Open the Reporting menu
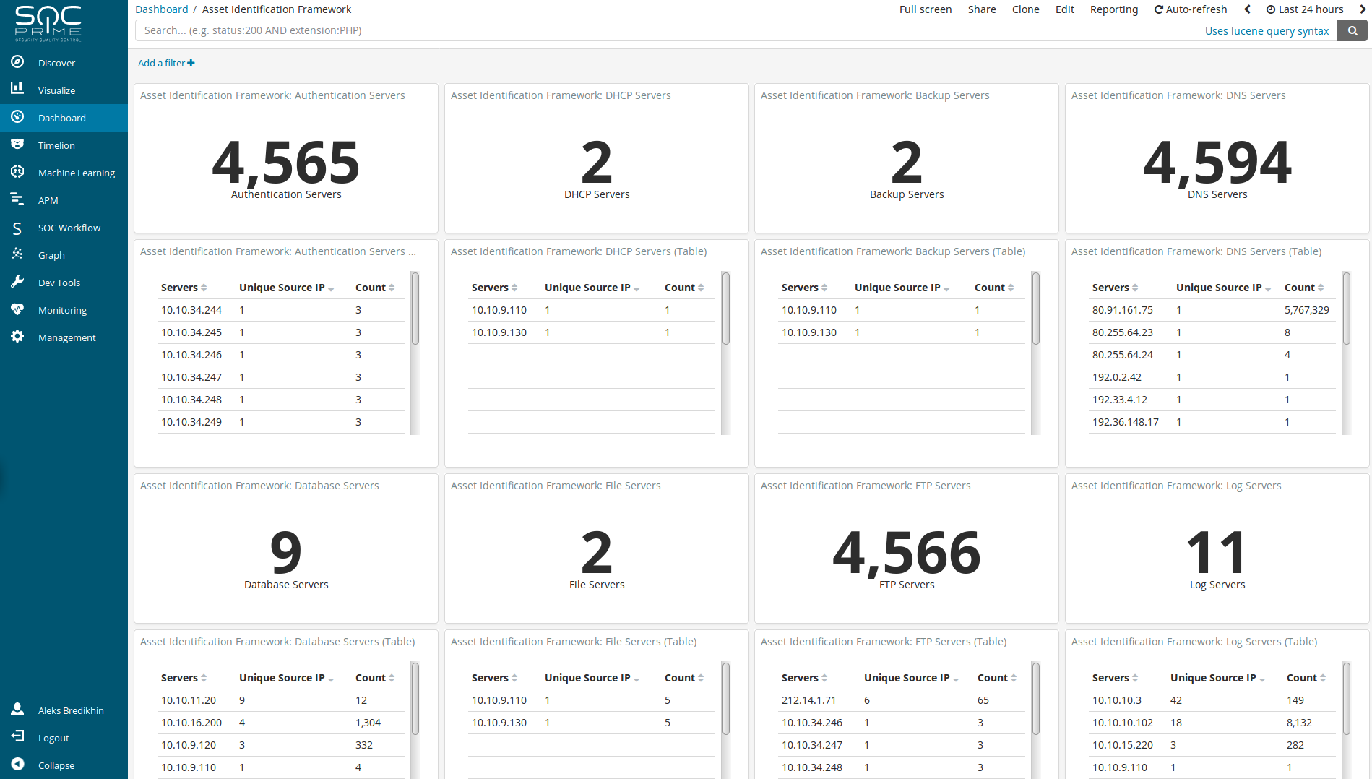 [1113, 9]
